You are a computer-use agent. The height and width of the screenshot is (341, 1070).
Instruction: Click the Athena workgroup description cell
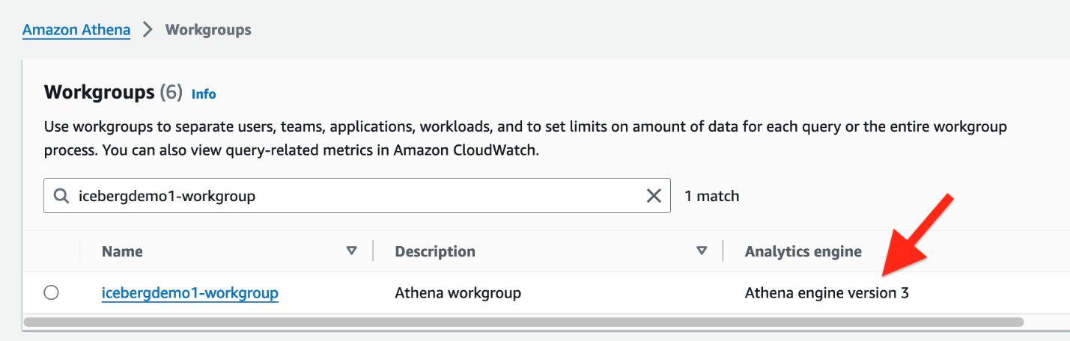pos(458,293)
